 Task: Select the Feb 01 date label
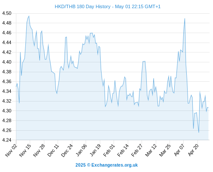109,150
